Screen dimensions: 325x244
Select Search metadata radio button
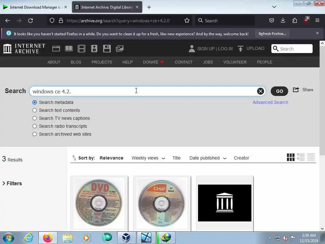35,102
